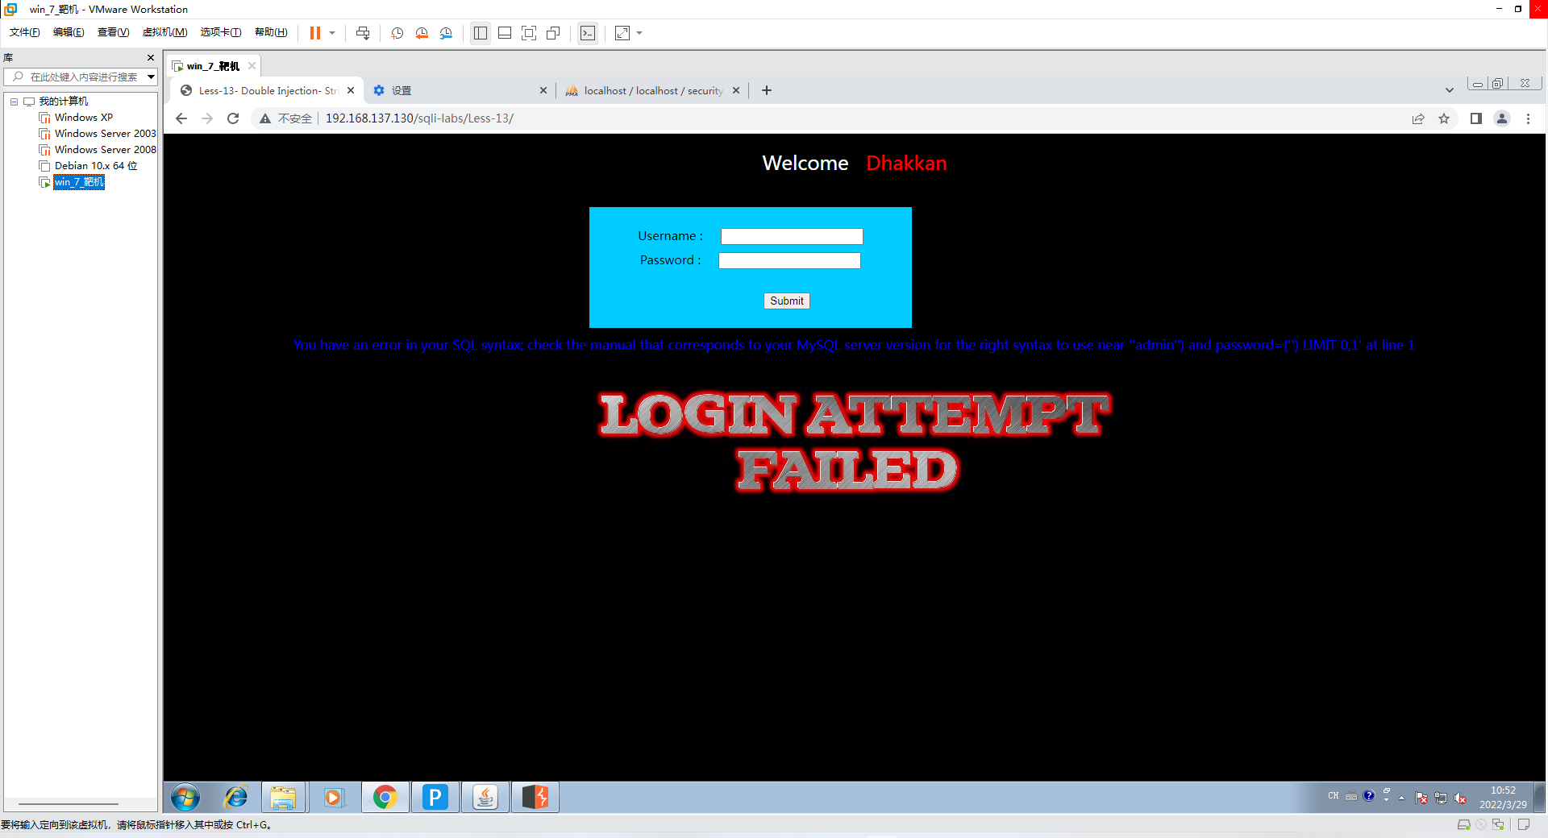Open the 查看(V) menu

pyautogui.click(x=113, y=32)
